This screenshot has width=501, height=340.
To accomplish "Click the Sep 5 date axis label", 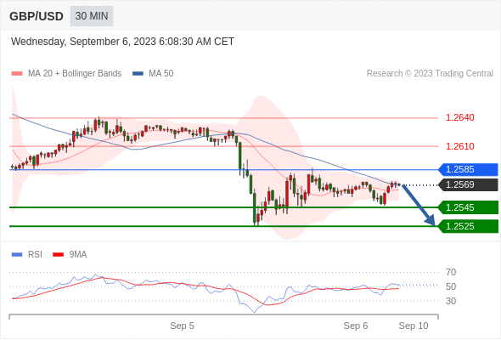I will pos(182,326).
